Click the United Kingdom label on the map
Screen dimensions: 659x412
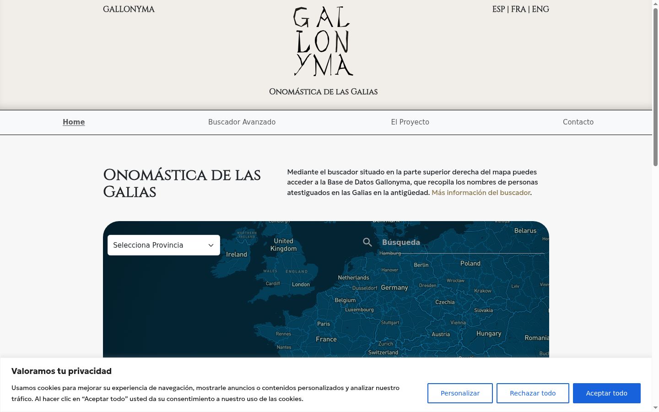283,245
